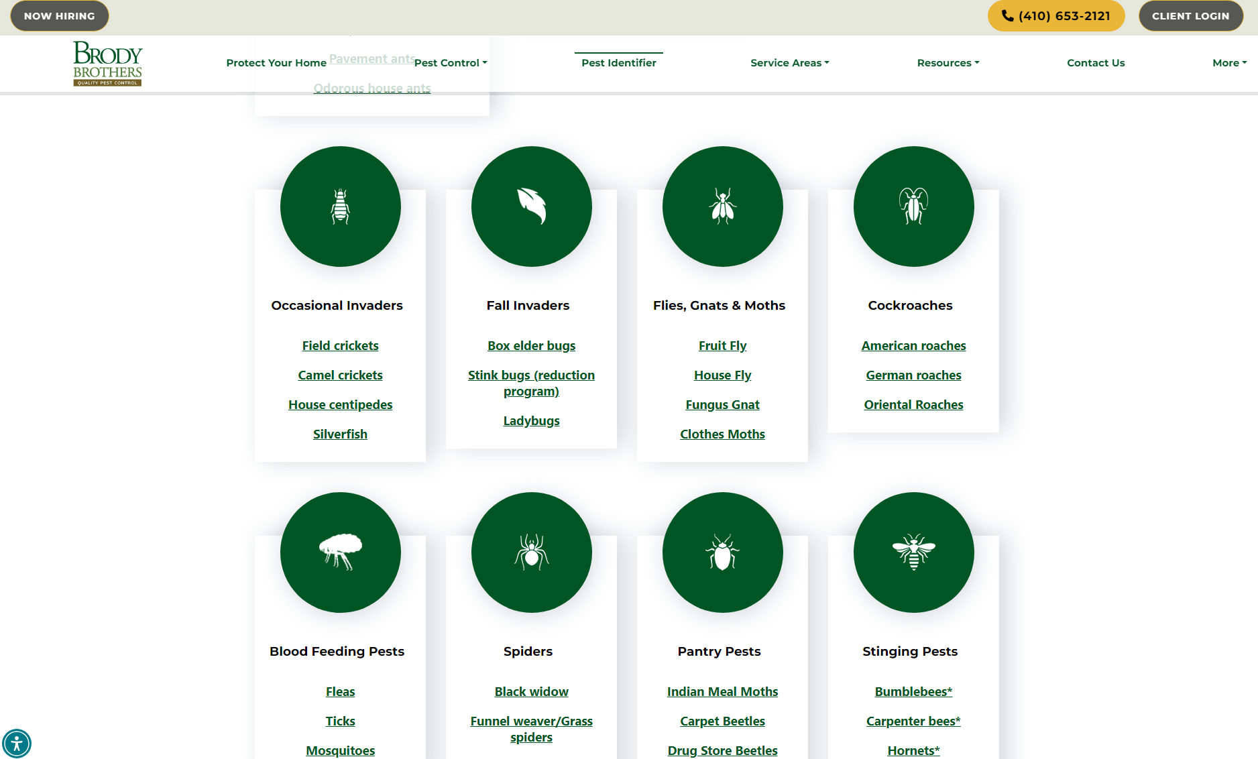Select the fly icon above Flies, Gnats & Moths
Image resolution: width=1258 pixels, height=759 pixels.
pyautogui.click(x=722, y=207)
